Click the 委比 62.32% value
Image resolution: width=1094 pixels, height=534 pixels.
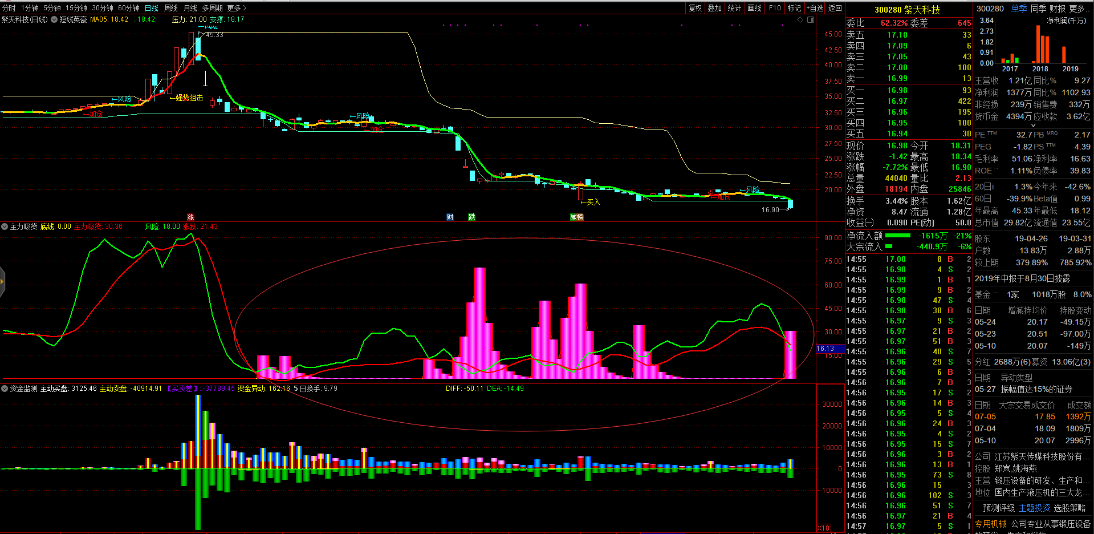click(x=894, y=23)
